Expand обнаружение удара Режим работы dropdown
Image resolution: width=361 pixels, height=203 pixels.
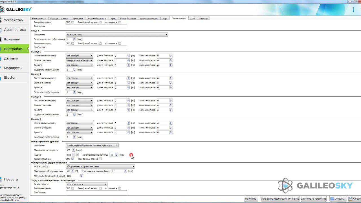pos(100,167)
